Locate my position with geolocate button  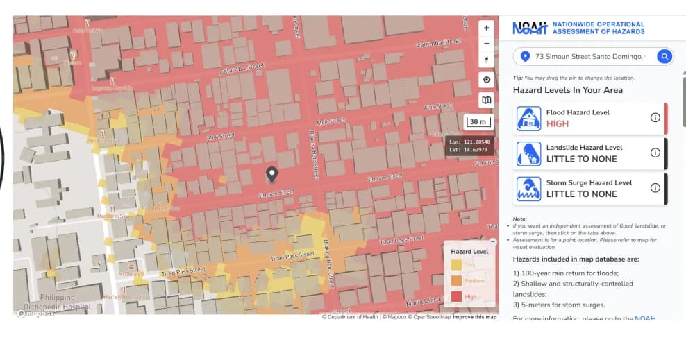486,80
